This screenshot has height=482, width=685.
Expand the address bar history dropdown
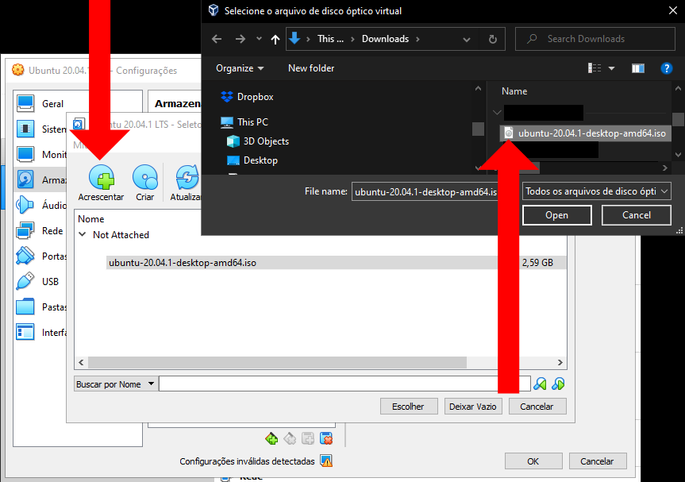pos(467,40)
